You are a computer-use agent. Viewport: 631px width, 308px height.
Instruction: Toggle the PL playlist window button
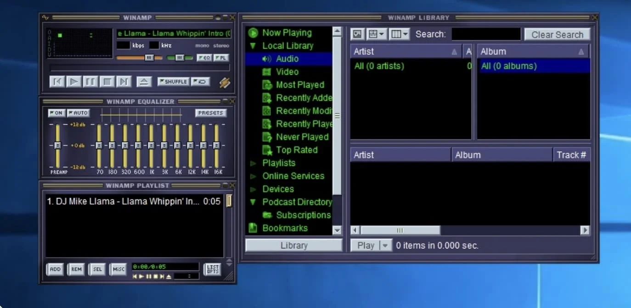[221, 58]
